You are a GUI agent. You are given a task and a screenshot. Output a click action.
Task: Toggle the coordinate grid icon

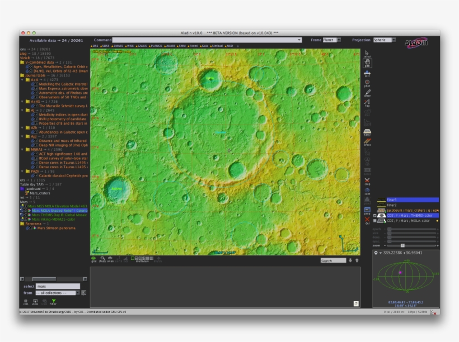(x=94, y=259)
